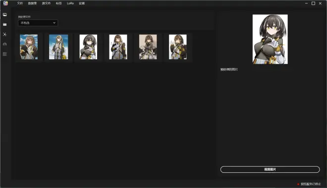The height and width of the screenshot is (188, 327).
Task: Select the black-haired bust portrait thumbnail in the grid
Action: pyautogui.click(x=88, y=47)
